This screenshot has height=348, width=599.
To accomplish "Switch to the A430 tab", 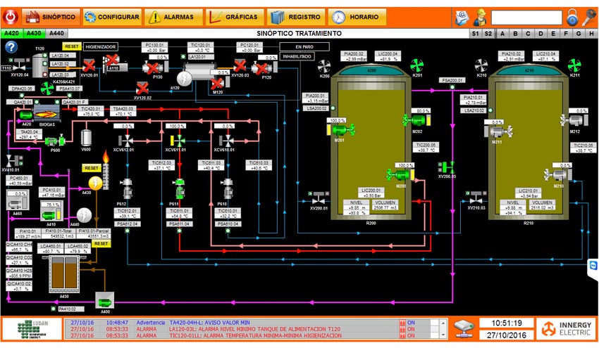I will [x=34, y=33].
